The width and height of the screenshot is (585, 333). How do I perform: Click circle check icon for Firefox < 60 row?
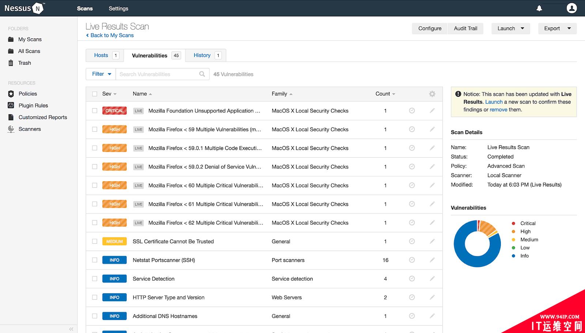tap(412, 185)
